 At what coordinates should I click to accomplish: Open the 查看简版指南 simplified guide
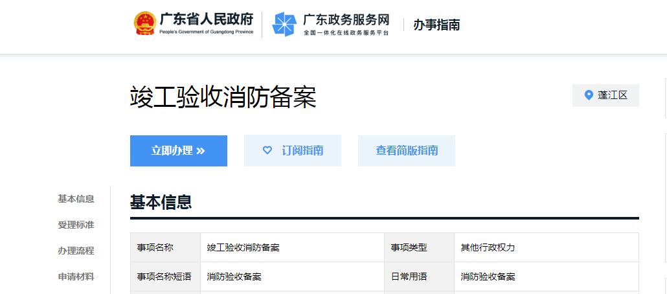click(407, 151)
